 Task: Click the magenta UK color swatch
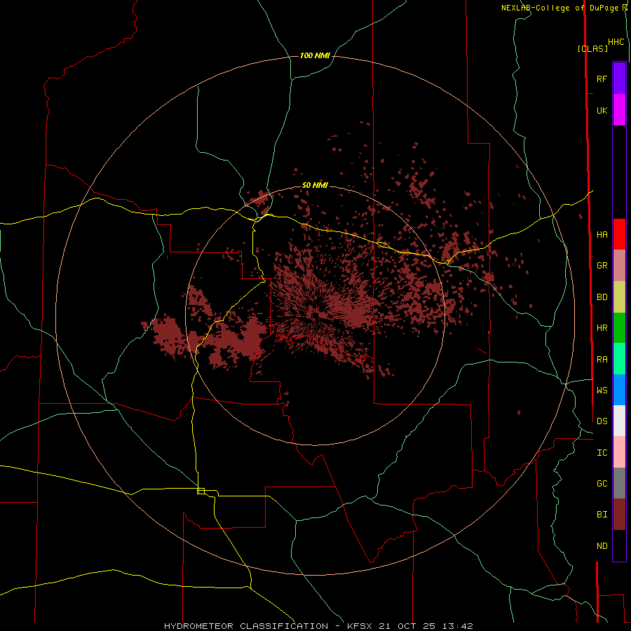pos(619,110)
